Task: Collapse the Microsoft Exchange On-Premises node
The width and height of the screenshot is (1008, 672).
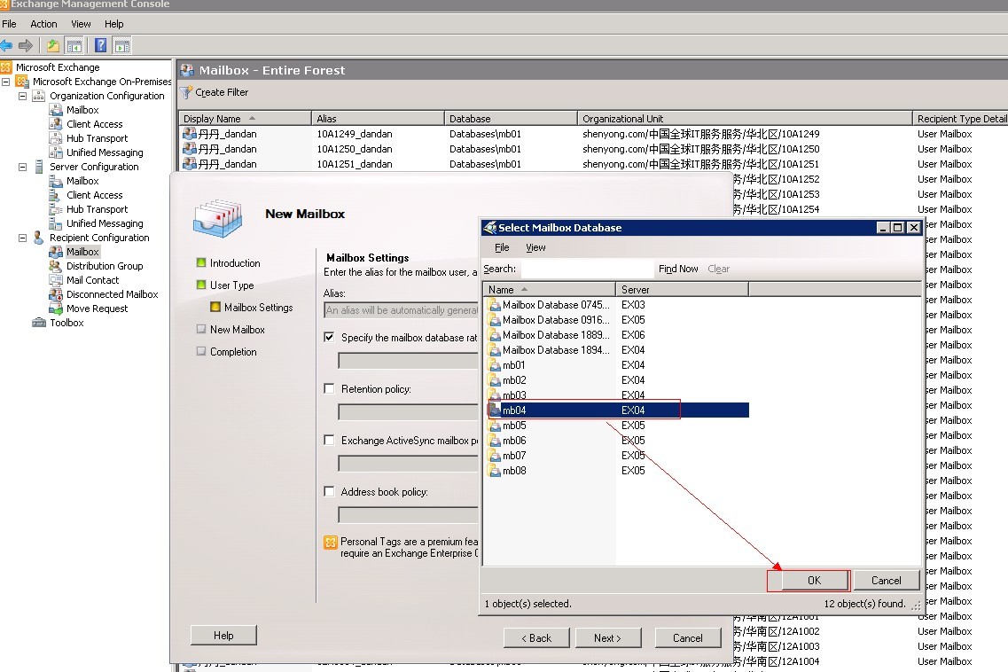Action: tap(6, 82)
